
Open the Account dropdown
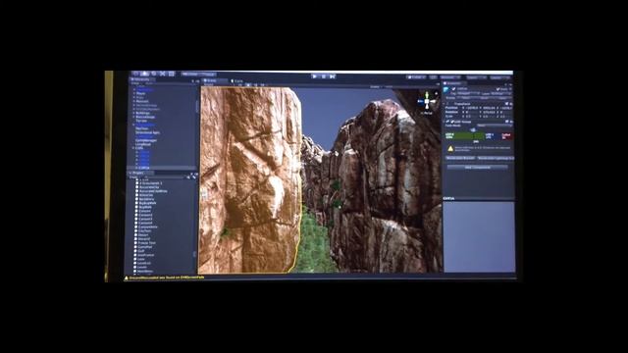(x=450, y=76)
